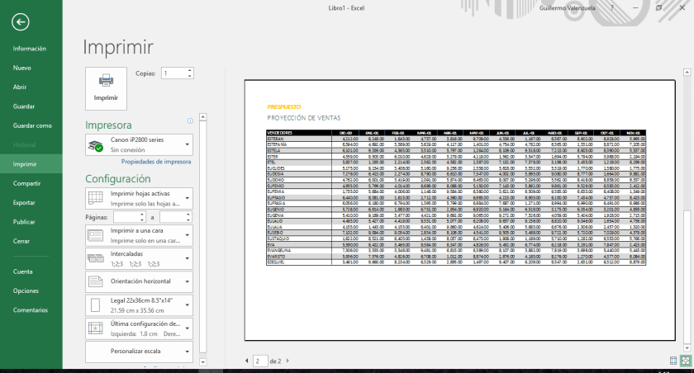Expand the Legal 22x36cm paper size dropdown
The image size is (694, 373).
pos(139,305)
